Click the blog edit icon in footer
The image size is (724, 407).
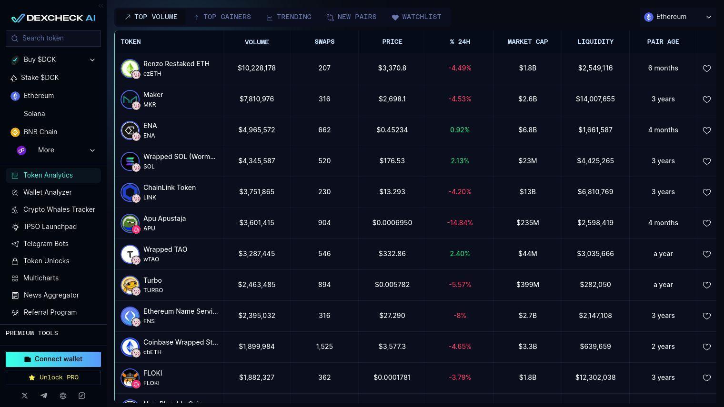[82, 396]
